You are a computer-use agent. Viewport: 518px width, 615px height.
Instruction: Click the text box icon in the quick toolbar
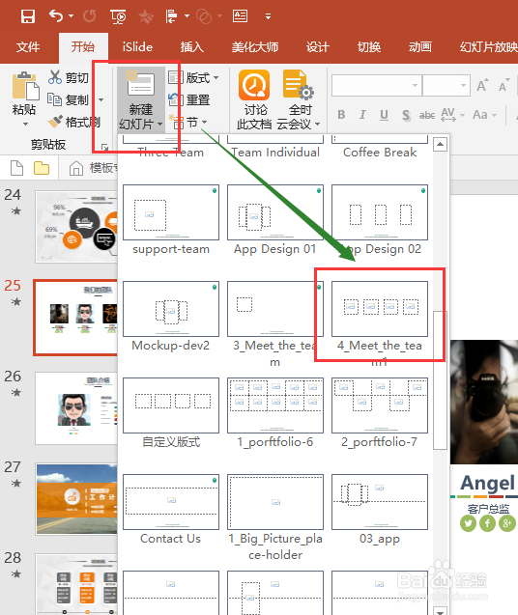click(x=240, y=16)
